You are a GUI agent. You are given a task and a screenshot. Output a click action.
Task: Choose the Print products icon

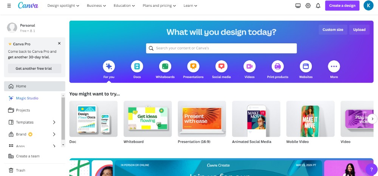click(x=278, y=66)
